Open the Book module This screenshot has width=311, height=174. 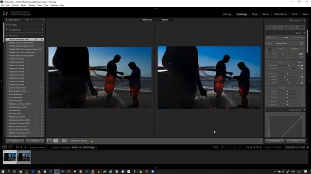266,14
